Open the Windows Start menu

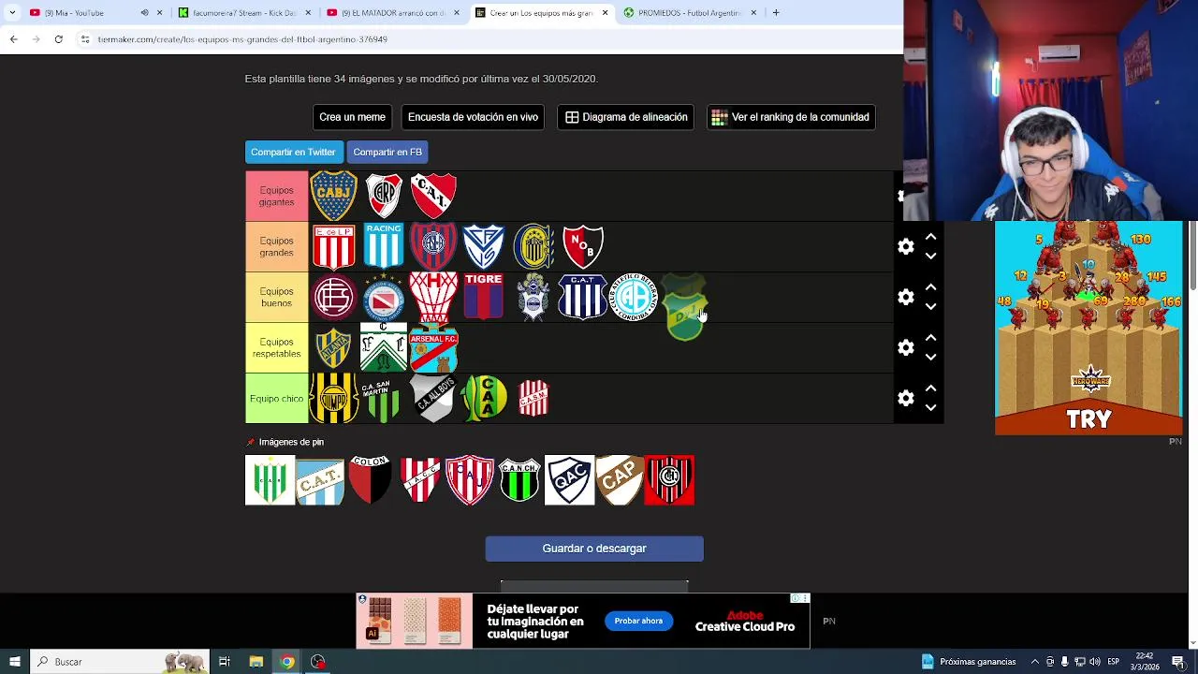[14, 662]
